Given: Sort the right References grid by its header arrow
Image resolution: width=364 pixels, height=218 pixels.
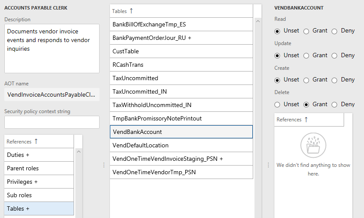Looking at the screenshot, I should tap(306, 120).
